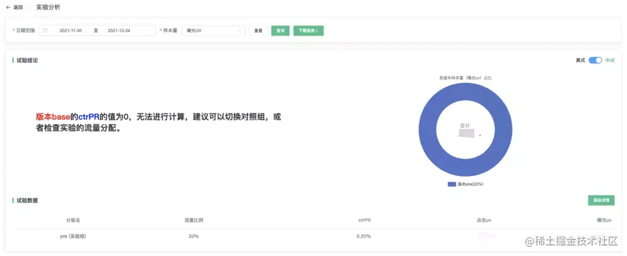Click the 点击uv column header
Screen dimensions: 627x256
(x=484, y=221)
